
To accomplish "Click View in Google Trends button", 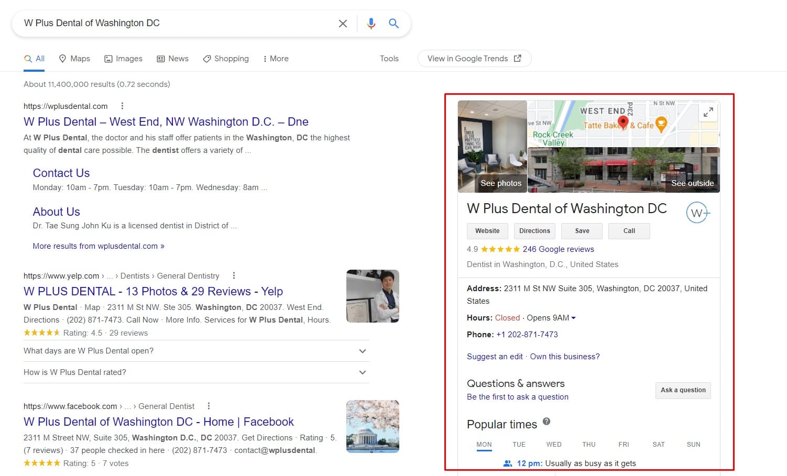I will pos(474,59).
